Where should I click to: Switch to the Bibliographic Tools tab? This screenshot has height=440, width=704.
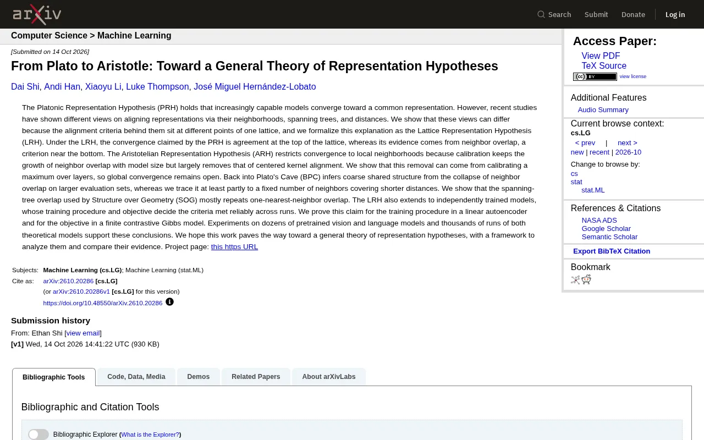pyautogui.click(x=54, y=377)
